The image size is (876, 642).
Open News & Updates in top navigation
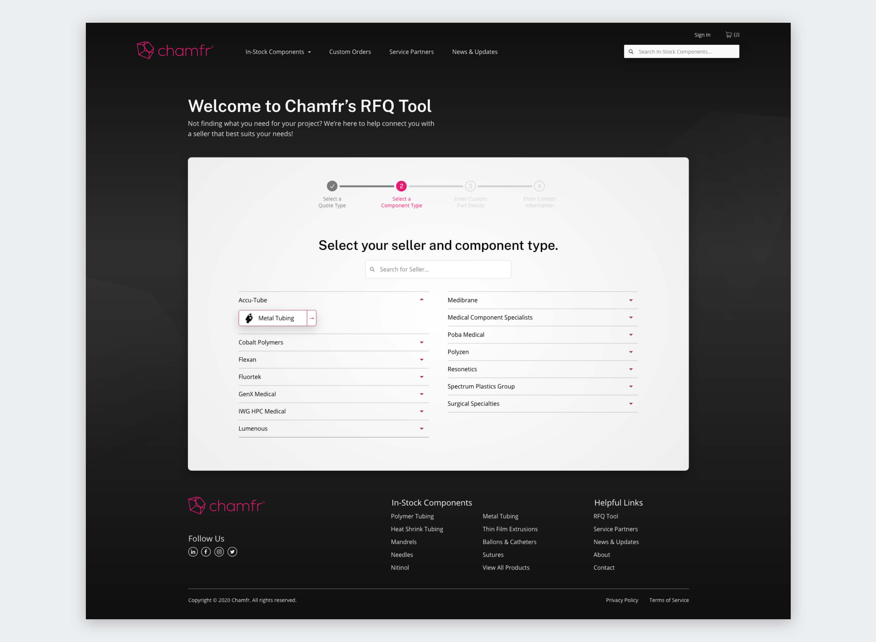coord(475,52)
